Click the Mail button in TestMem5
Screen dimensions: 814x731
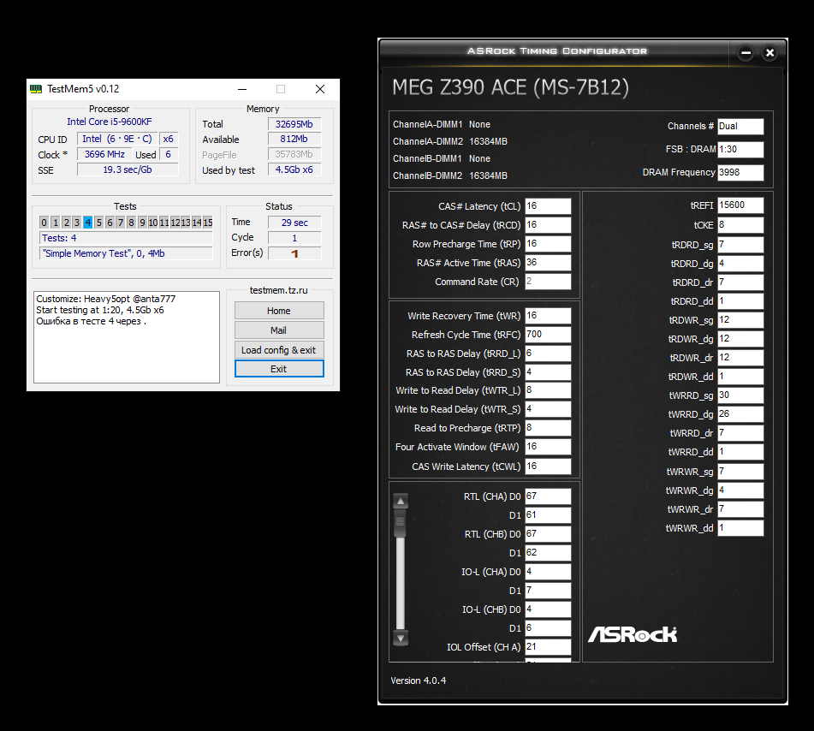[x=279, y=330]
